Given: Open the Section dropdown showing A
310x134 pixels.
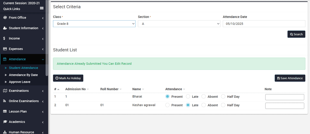Looking at the screenshot, I should [x=179, y=24].
